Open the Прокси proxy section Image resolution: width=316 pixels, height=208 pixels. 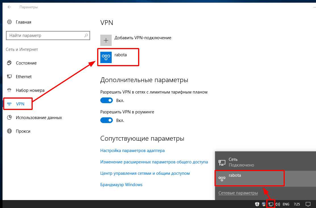point(18,131)
